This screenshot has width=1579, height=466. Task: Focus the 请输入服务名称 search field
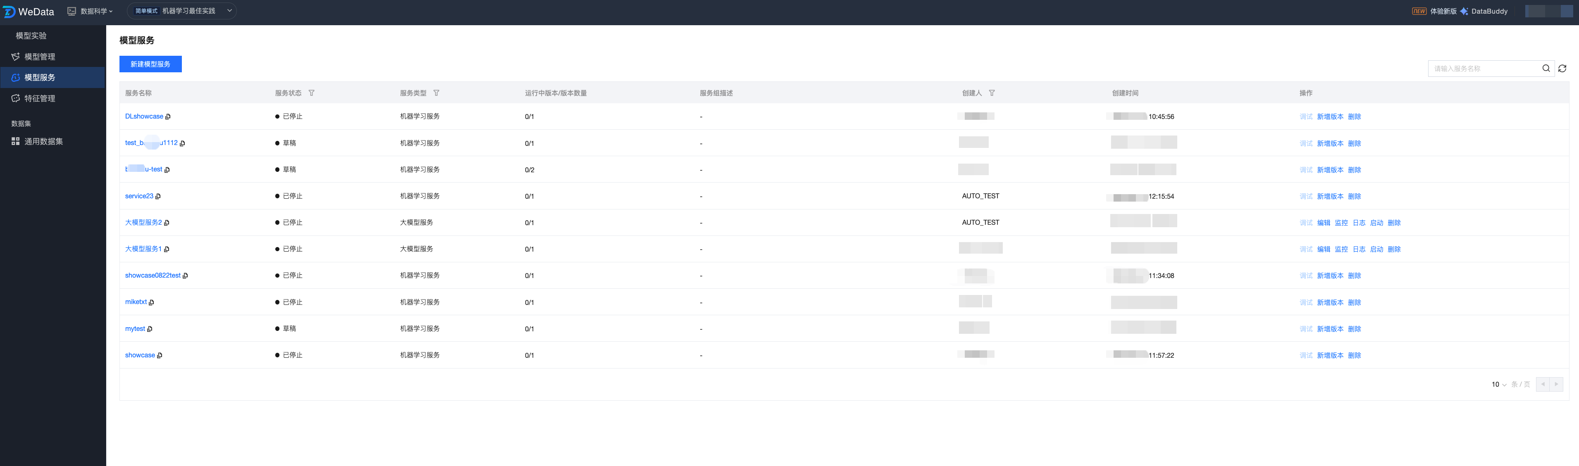[1484, 69]
